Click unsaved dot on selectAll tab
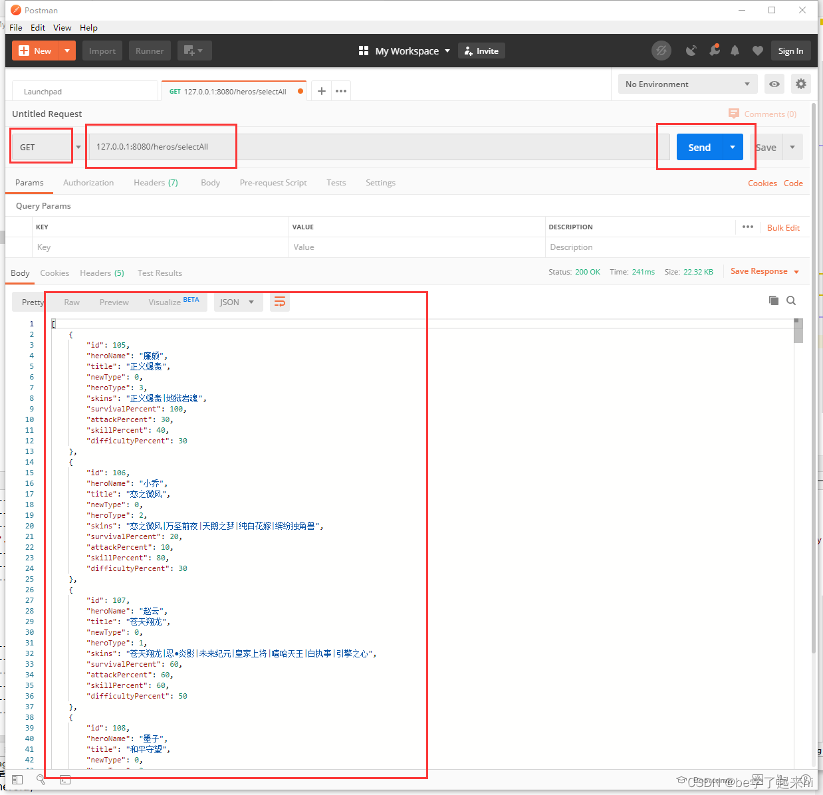The image size is (823, 795). 300,91
